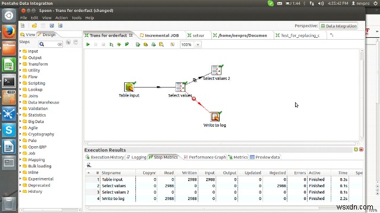This screenshot has width=380, height=213.
Task: Click the stop transformation icon
Action: tap(103, 44)
